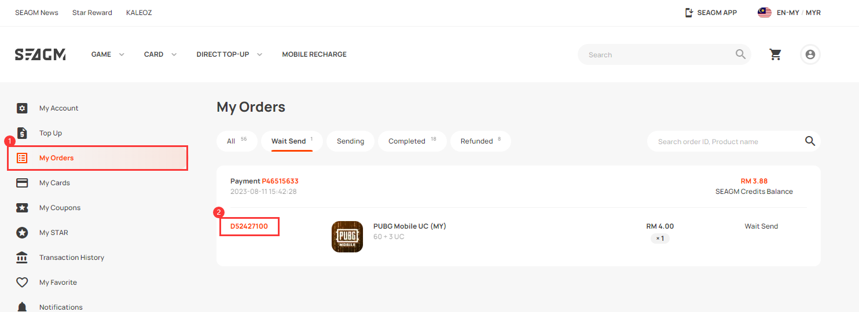Open My Favorite heart icon
The height and width of the screenshot is (312, 859).
(x=22, y=282)
